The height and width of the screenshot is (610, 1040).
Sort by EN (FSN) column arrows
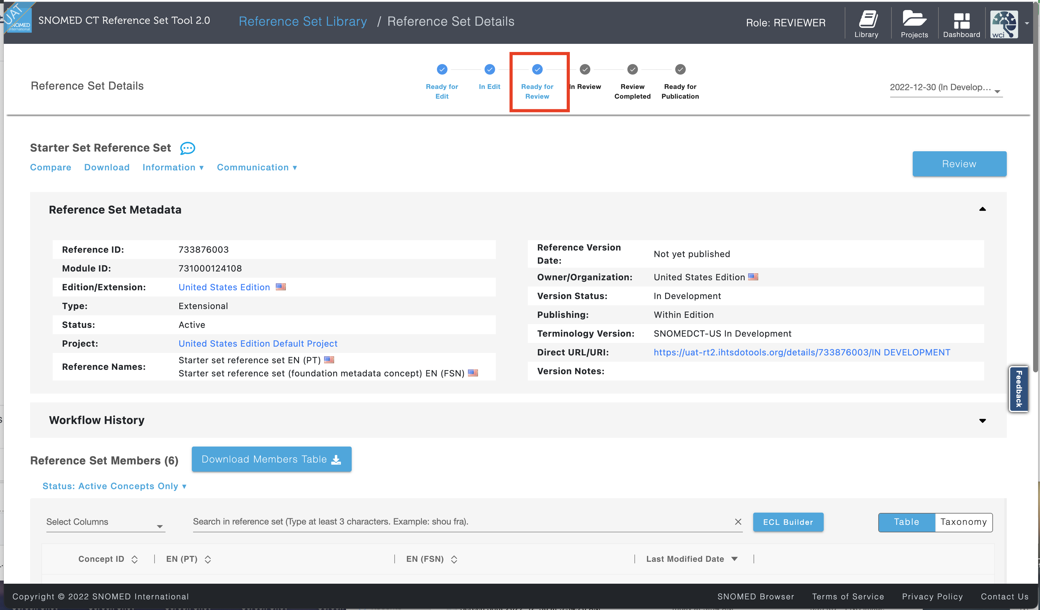coord(454,559)
